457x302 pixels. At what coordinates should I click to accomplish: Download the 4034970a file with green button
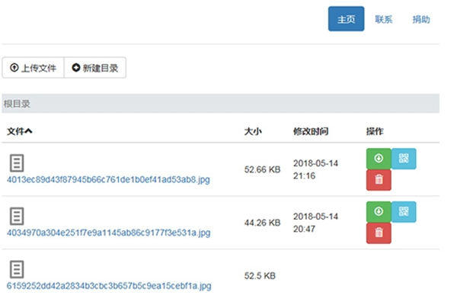379,211
